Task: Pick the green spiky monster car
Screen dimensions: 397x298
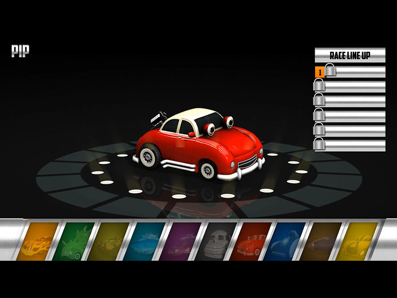Action: tap(73, 241)
